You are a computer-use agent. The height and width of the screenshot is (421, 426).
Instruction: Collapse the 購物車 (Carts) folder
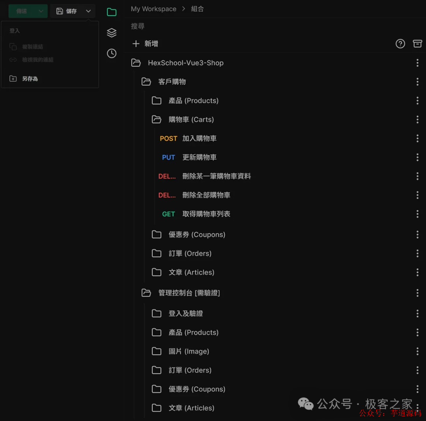coord(157,119)
